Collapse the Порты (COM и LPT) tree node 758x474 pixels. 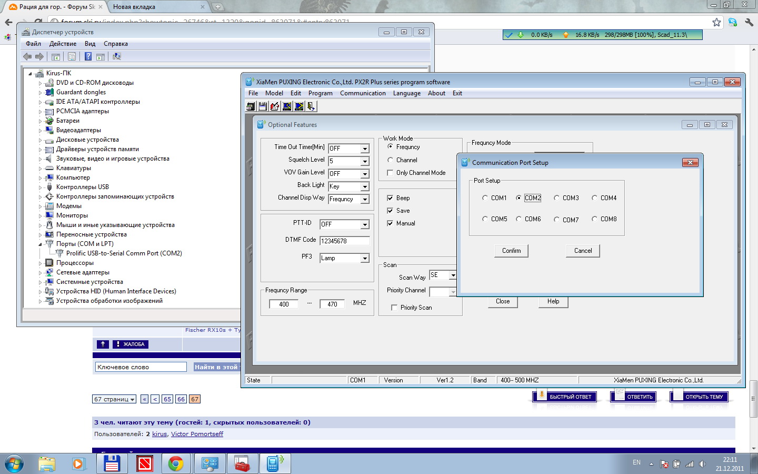tap(40, 244)
